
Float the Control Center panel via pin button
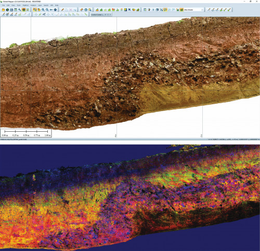coord(106,15)
